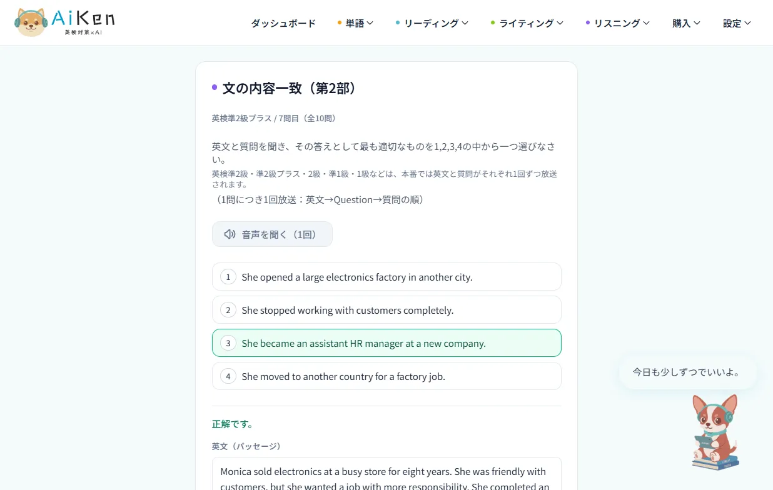
Task: Click the mascot dog reading books
Action: click(715, 432)
